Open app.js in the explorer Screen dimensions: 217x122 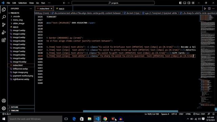point(16,27)
